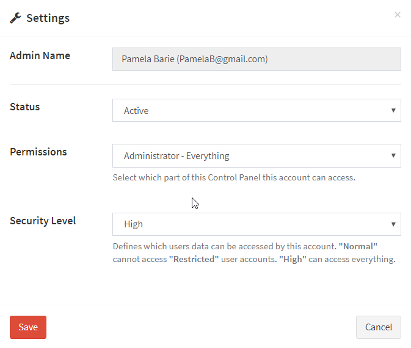Viewport: 411px width, 348px height.
Task: Close the Settings dialog with the X
Action: point(398,15)
